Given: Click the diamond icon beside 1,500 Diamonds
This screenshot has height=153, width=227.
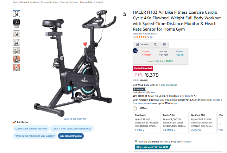Looking at the screenshot, I should coord(157,85).
